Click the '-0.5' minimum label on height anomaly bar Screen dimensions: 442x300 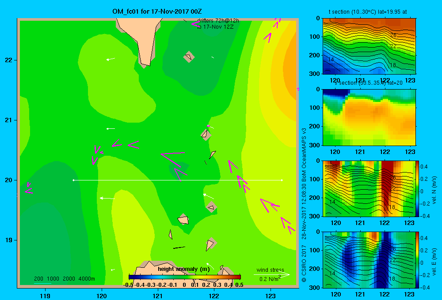(x=129, y=285)
